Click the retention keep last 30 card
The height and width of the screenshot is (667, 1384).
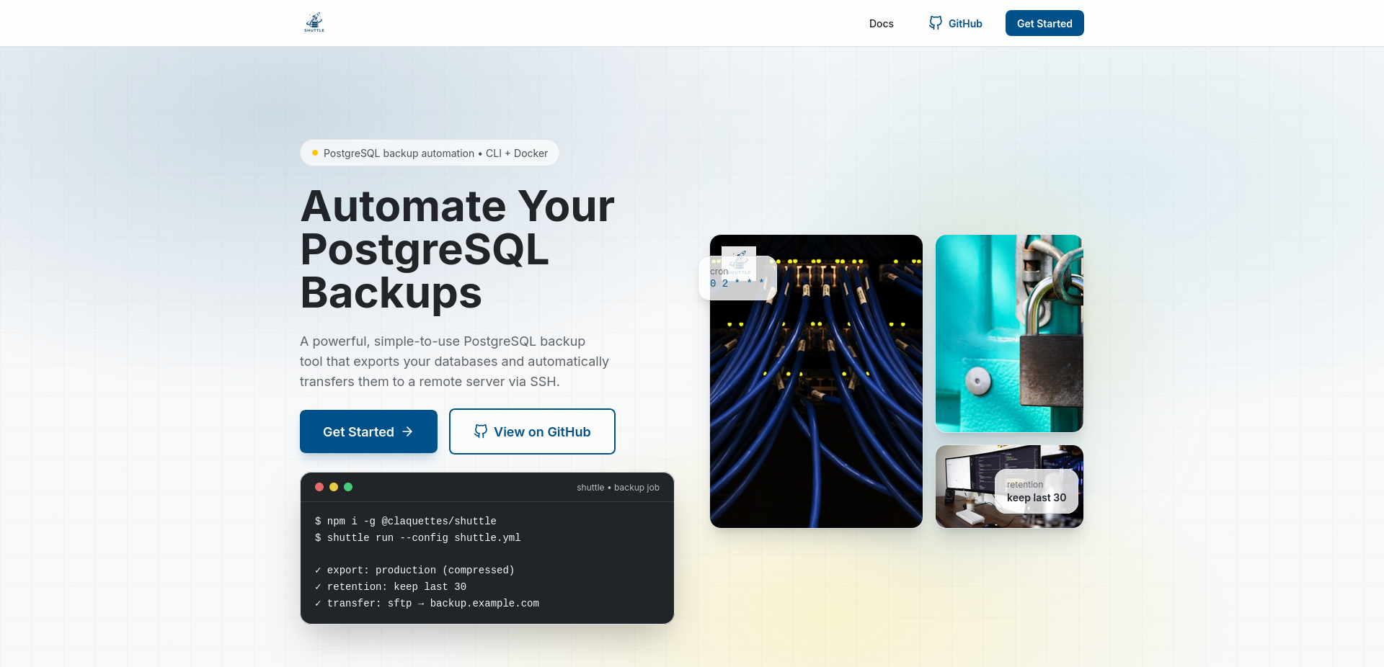1037,491
